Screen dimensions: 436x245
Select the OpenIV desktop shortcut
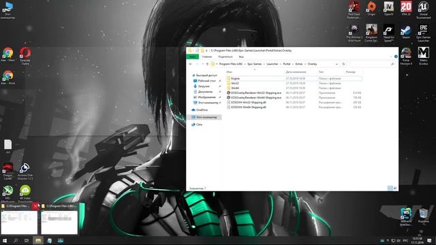click(x=389, y=8)
